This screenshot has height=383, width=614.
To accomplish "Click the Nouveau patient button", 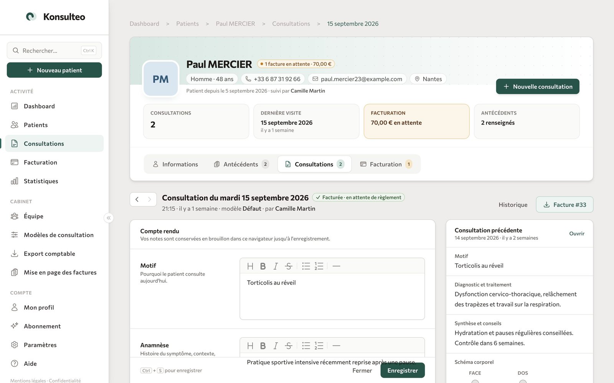I will click(54, 70).
